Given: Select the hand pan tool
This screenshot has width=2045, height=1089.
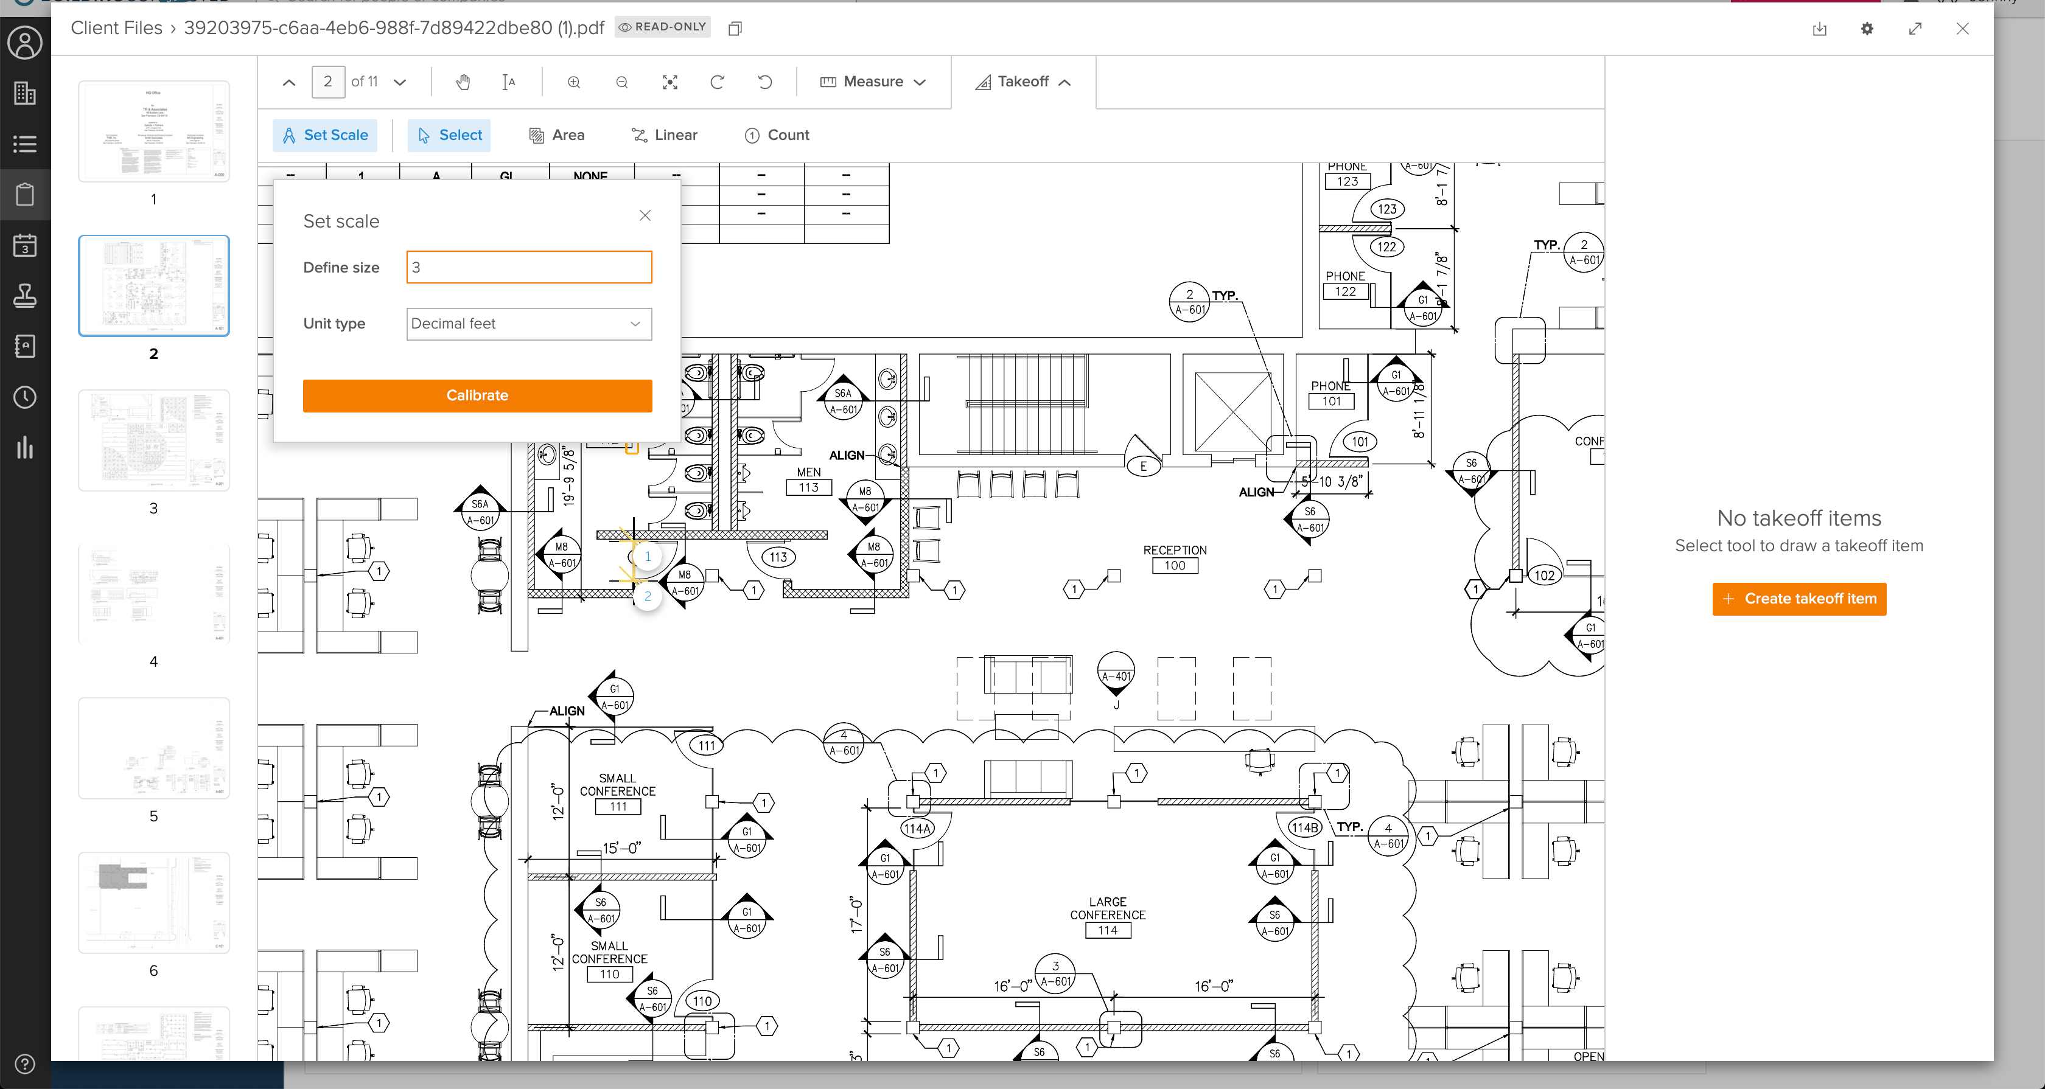Looking at the screenshot, I should click(463, 82).
